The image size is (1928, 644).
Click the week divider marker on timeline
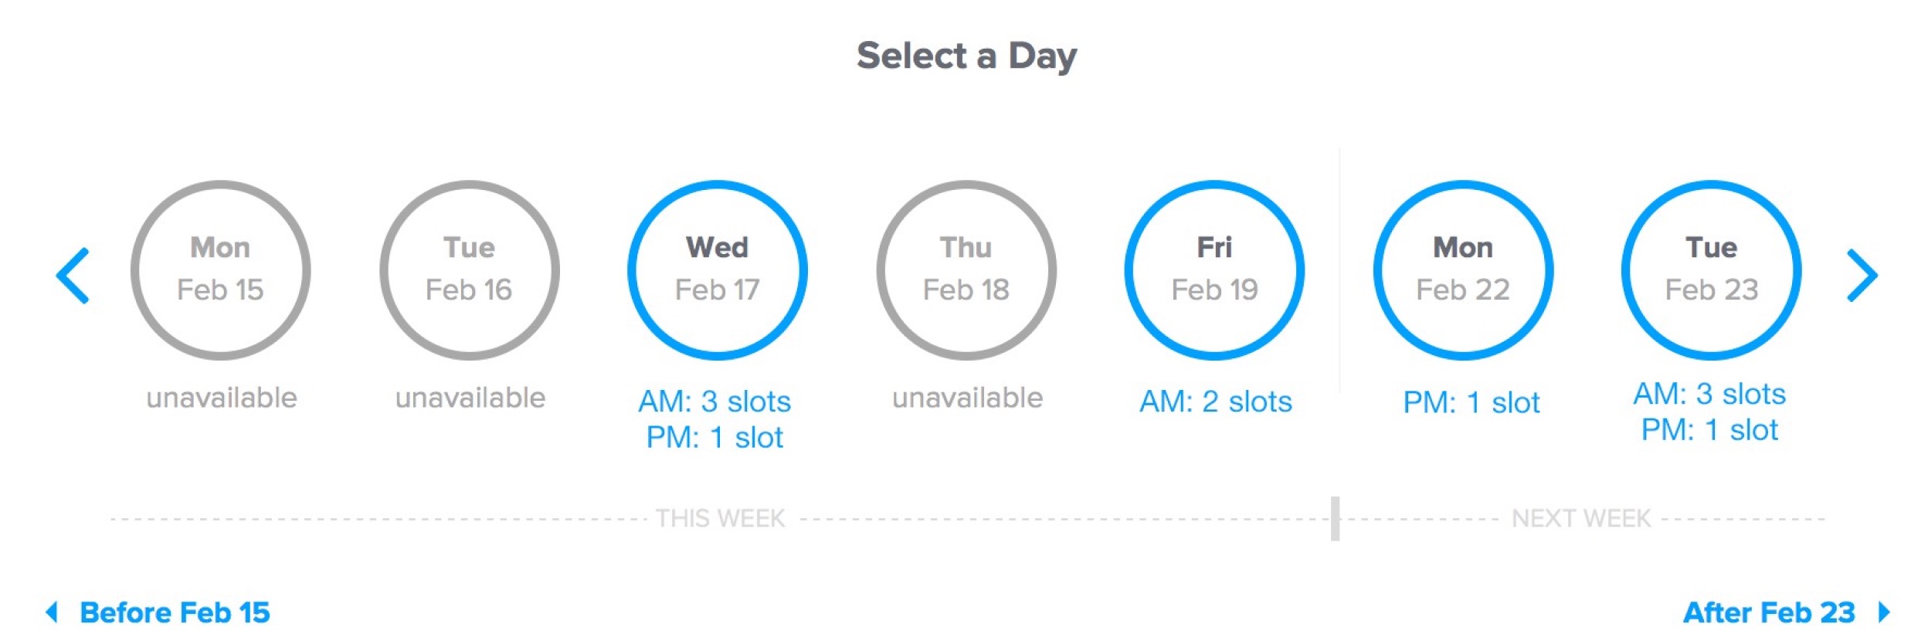coord(1335,518)
